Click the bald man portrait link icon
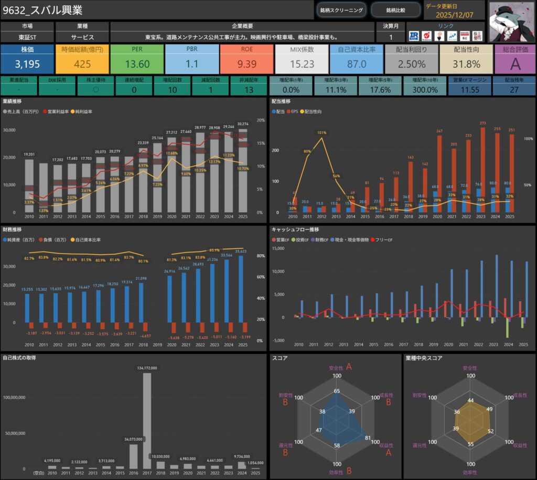Image resolution: width=537 pixels, height=480 pixels. pyautogui.click(x=439, y=36)
